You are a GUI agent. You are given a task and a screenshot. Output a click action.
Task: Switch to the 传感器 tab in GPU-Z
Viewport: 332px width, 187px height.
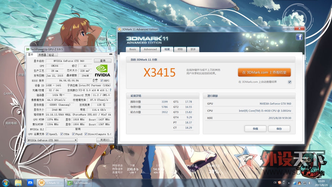[42, 55]
